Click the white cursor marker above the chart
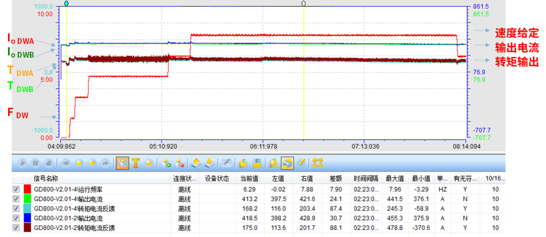Image resolution: width=546 pixels, height=237 pixels. click(303, 4)
